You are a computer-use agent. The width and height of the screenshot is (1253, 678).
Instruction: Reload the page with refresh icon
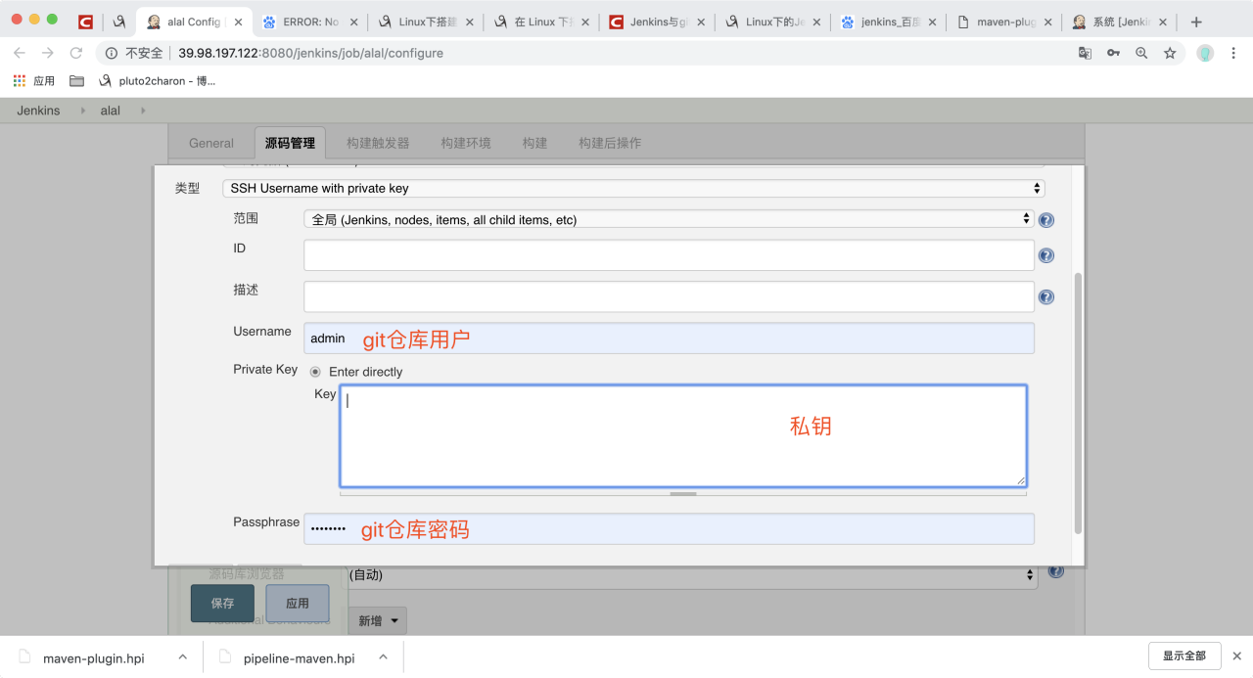click(76, 53)
